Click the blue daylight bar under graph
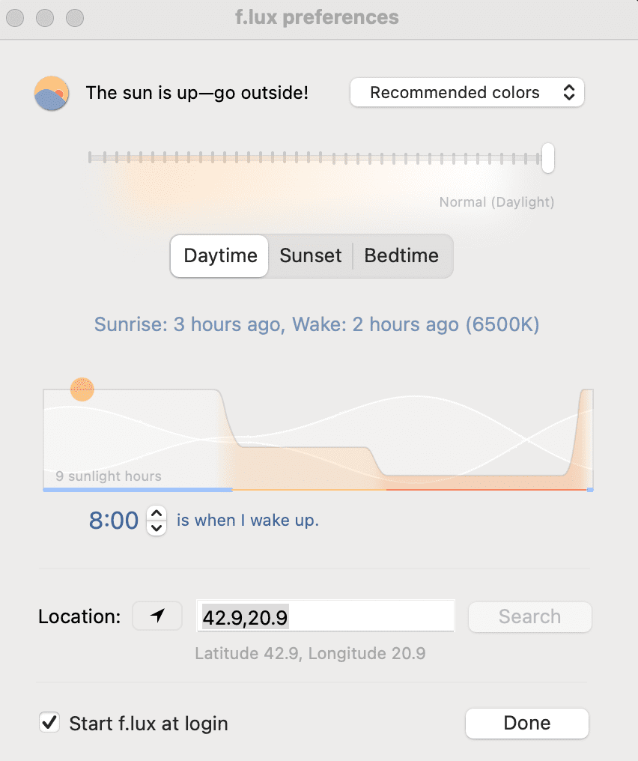This screenshot has height=761, width=638. tap(138, 490)
